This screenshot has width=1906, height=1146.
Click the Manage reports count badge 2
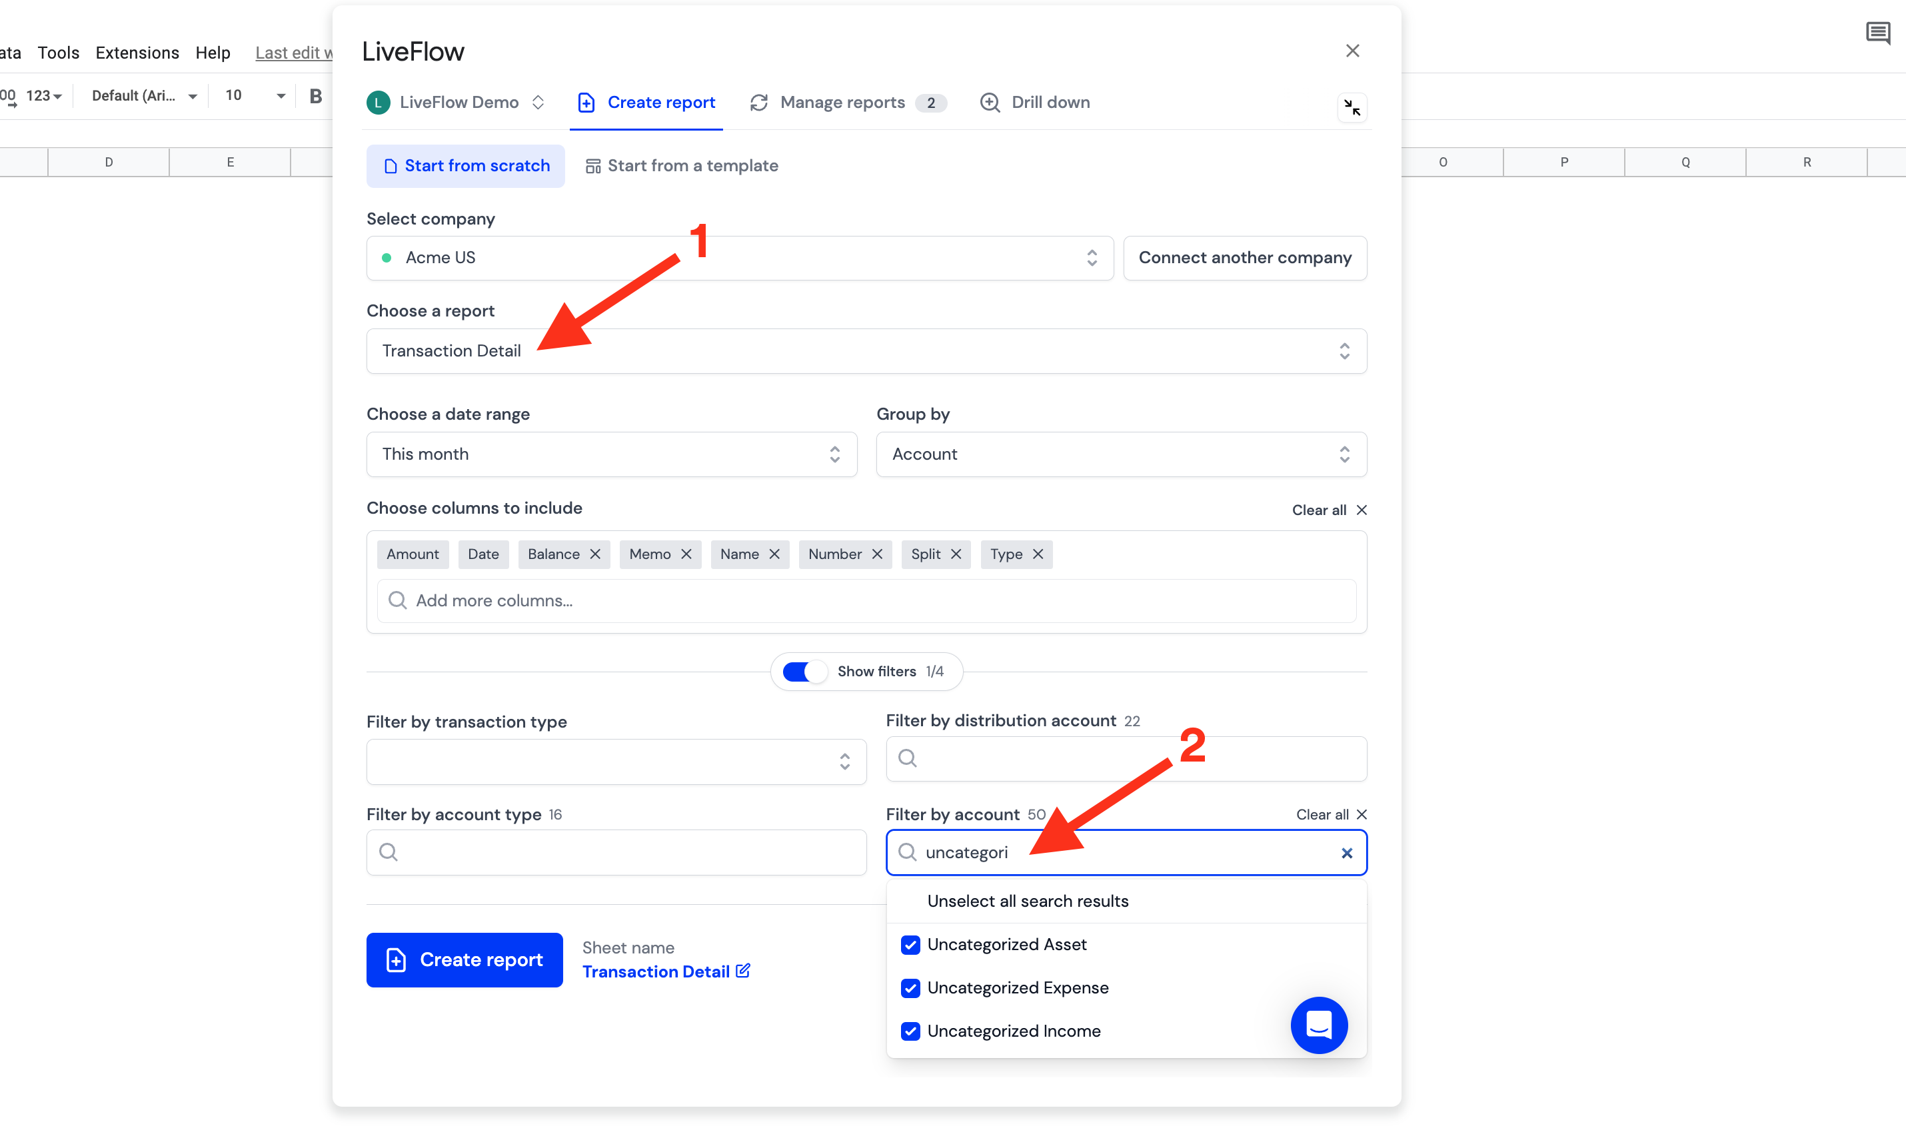(x=932, y=103)
